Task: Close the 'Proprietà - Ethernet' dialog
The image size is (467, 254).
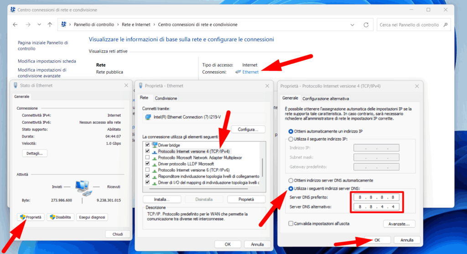Action: (x=267, y=86)
